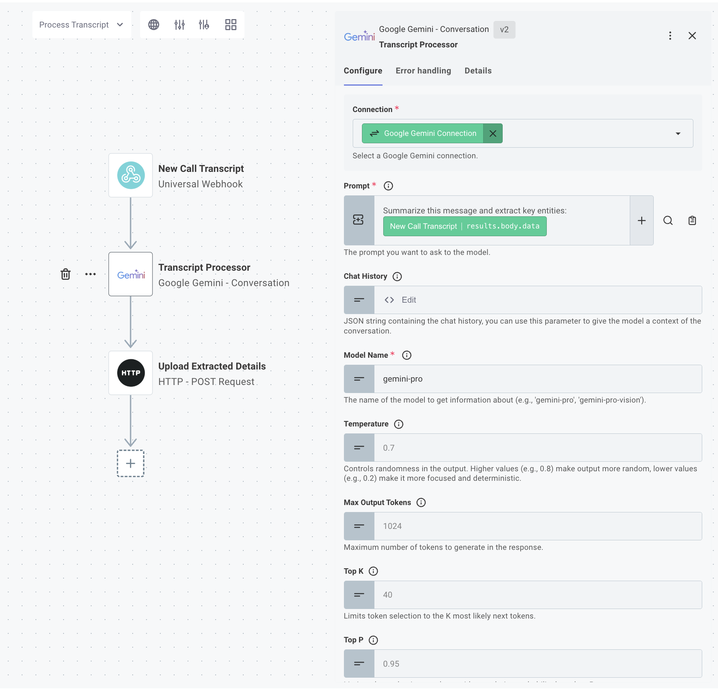Open the three-dot menu on the node step
718x692 pixels.
[90, 274]
